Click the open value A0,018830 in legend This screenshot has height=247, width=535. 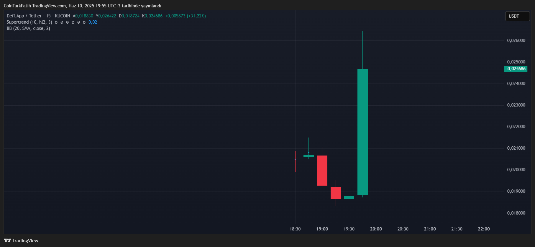pyautogui.click(x=83, y=16)
